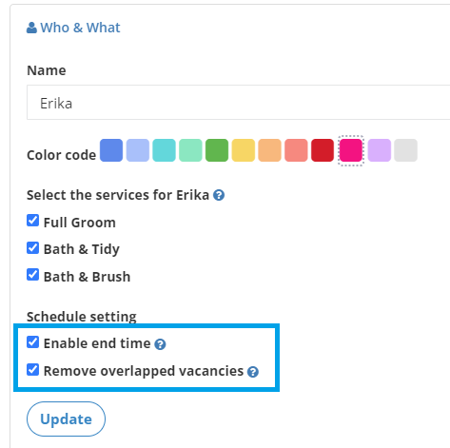The width and height of the screenshot is (450, 448).
Task: Click the Name input field containing Erika
Action: pos(239,102)
